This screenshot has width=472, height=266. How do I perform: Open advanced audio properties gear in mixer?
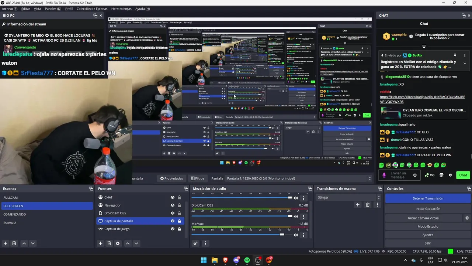pos(195,243)
